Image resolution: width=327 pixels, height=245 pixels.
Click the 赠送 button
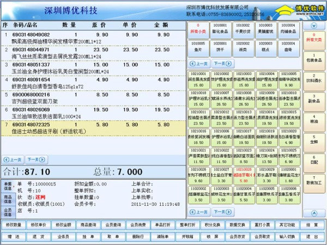pyautogui.click(x=14, y=237)
